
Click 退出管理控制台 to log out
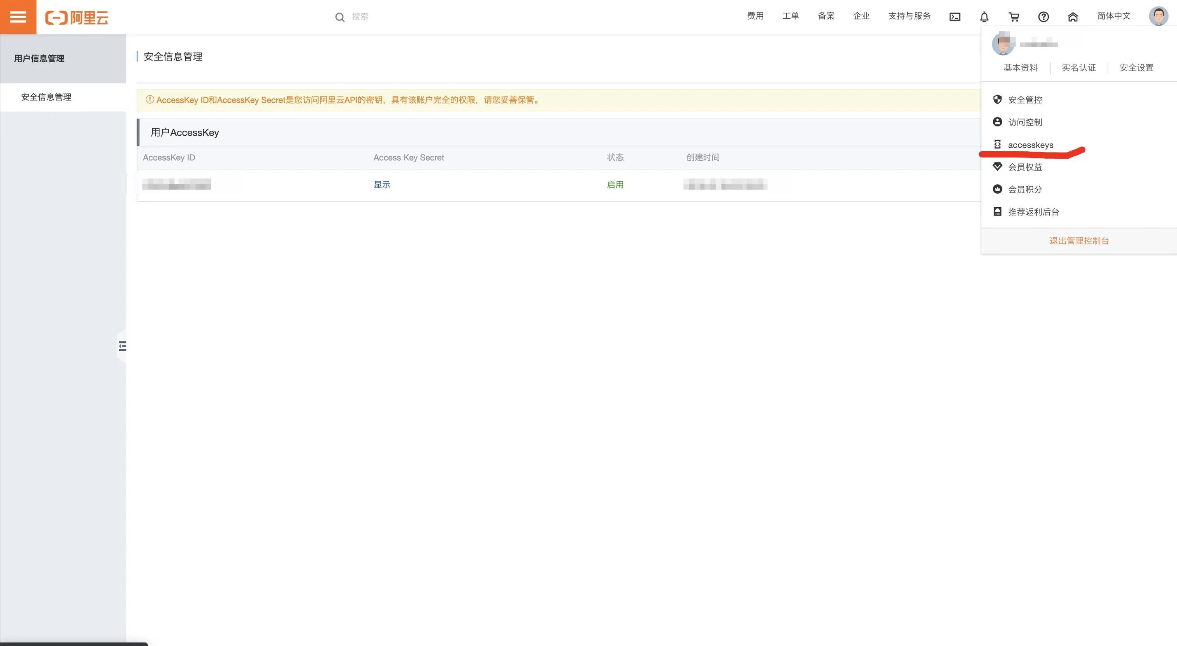coord(1079,241)
